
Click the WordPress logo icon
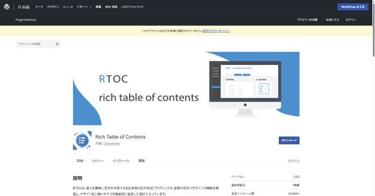coord(6,7)
